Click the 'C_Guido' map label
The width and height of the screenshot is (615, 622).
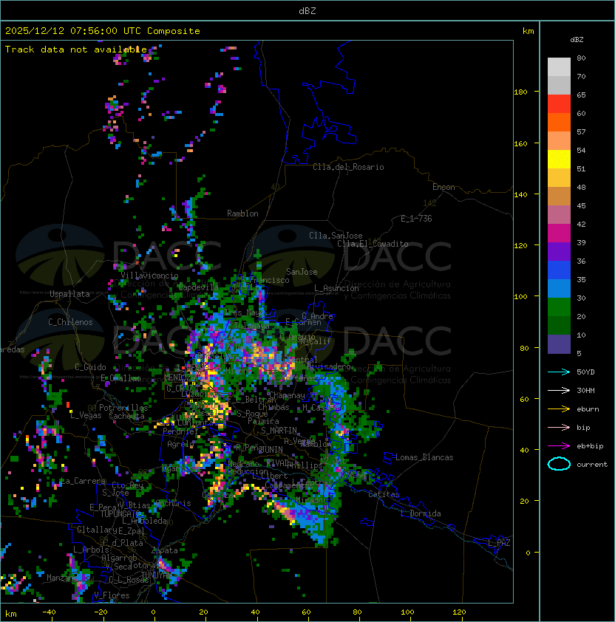point(90,367)
